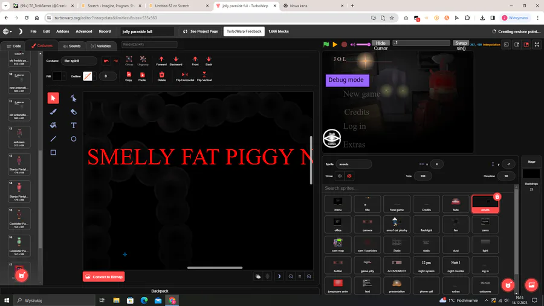Click the Debug mode button on stage
Screen dimensions: 544x306
point(348,80)
